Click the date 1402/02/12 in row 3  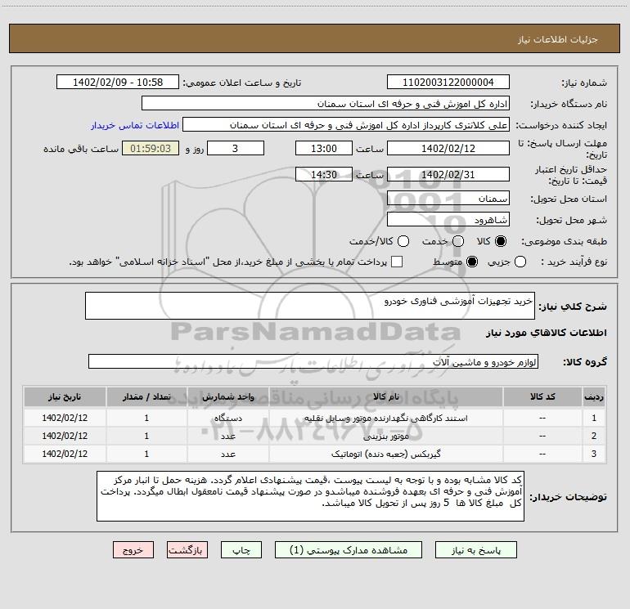click(x=65, y=454)
